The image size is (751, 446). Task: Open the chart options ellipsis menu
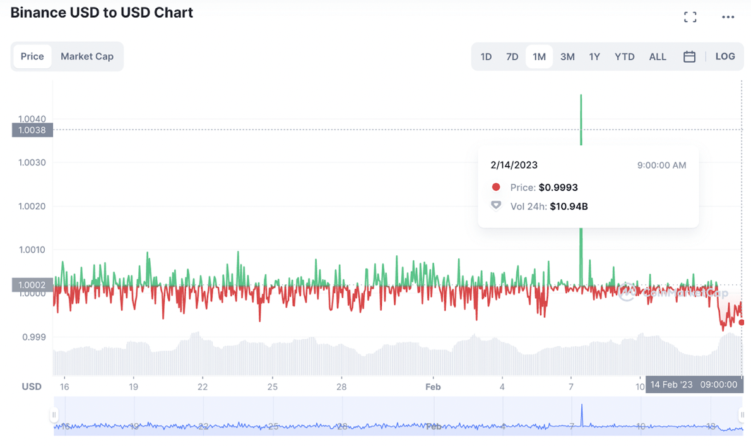727,17
